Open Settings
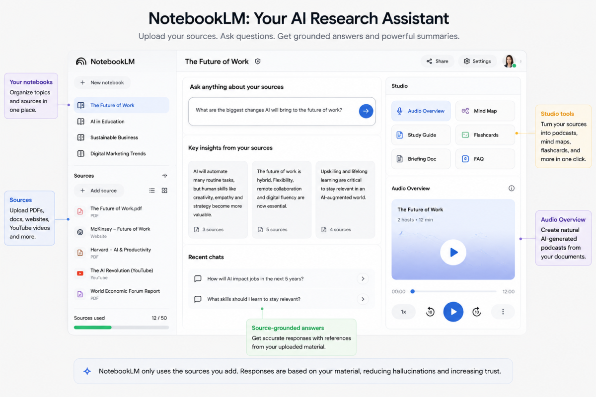 pyautogui.click(x=477, y=62)
